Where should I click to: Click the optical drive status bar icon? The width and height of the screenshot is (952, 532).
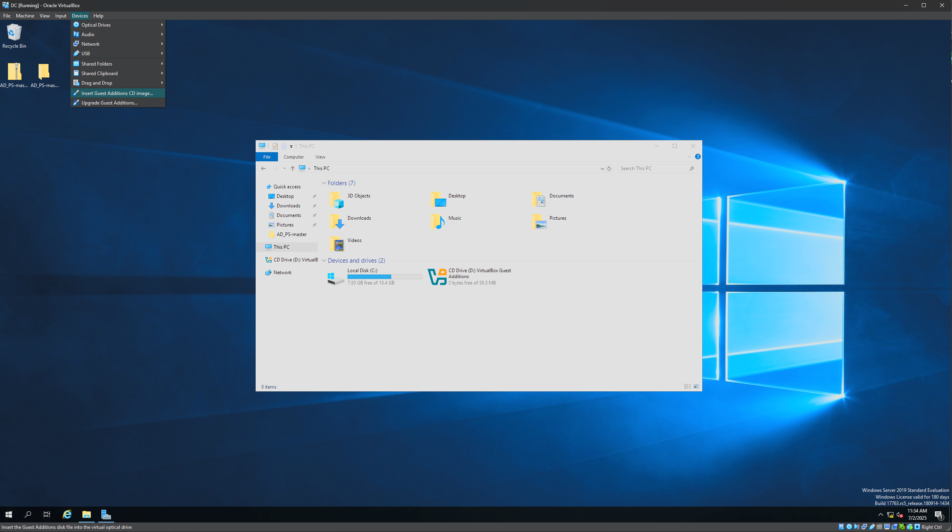tap(849, 527)
